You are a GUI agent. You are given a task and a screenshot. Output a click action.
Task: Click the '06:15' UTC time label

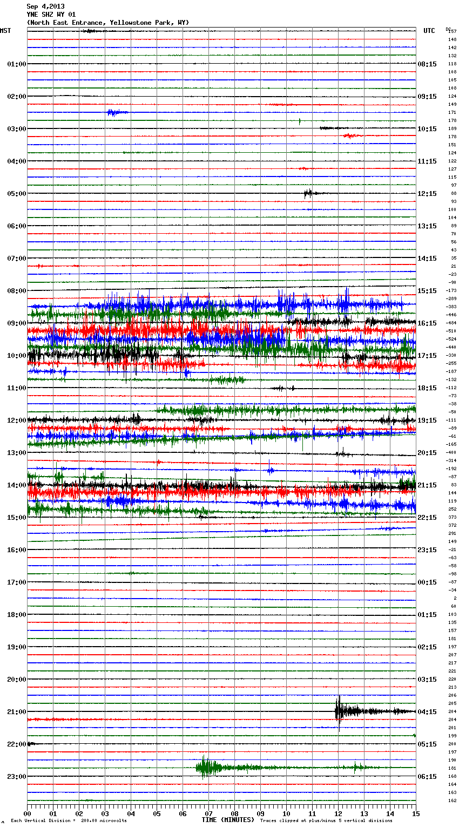(427, 777)
